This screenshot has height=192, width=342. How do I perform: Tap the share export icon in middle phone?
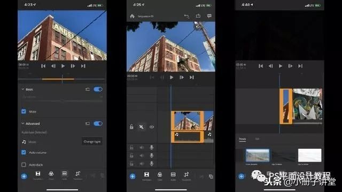click(x=198, y=16)
